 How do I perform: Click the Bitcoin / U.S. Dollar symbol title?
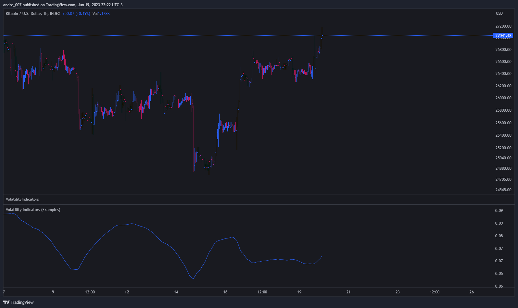[x=33, y=14]
